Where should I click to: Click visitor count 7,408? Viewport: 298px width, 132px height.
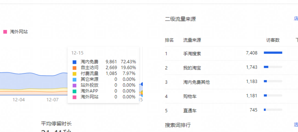[252, 53]
